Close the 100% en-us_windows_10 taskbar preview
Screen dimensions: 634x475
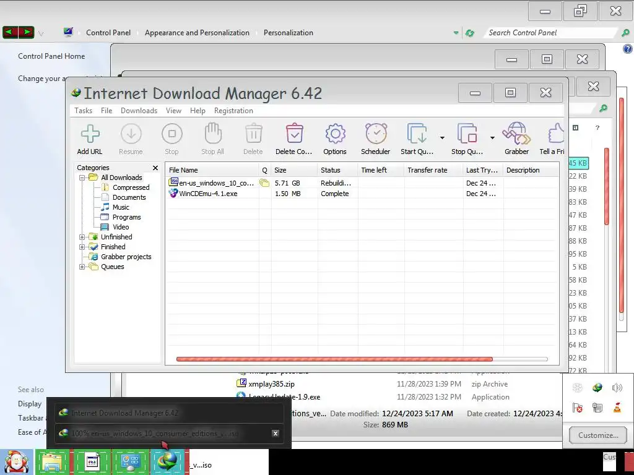pyautogui.click(x=276, y=434)
